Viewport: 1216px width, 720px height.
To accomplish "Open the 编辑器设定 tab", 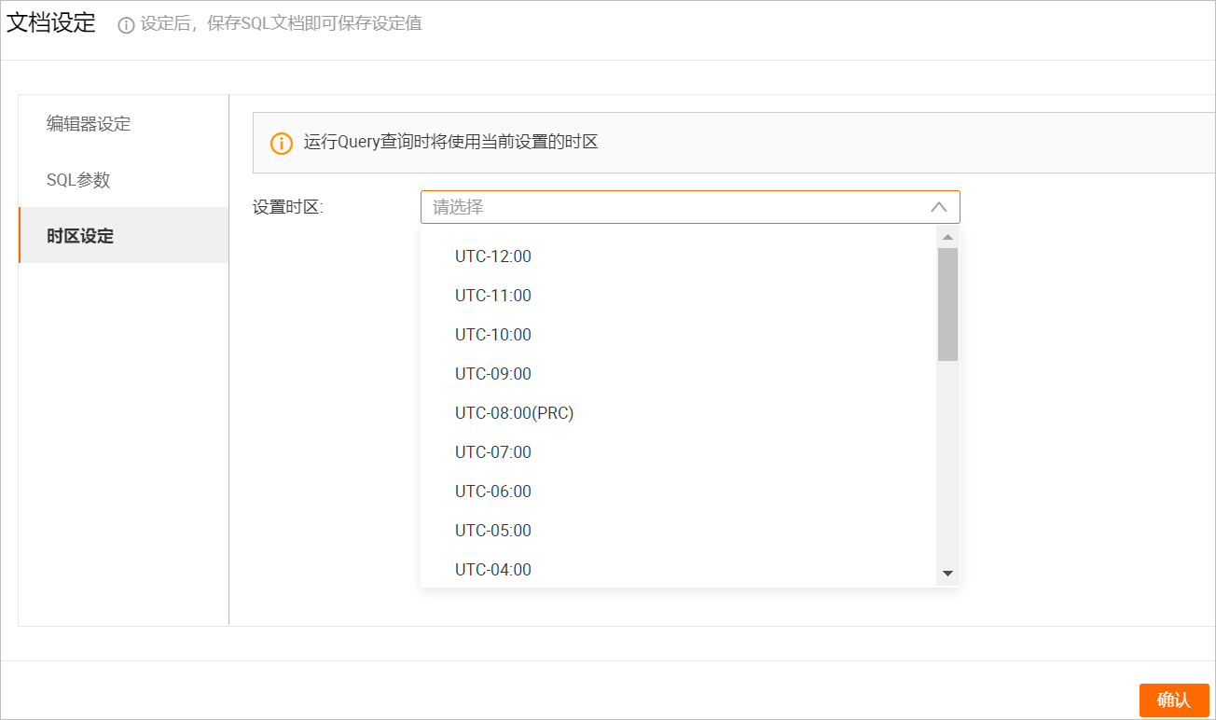I will point(123,123).
